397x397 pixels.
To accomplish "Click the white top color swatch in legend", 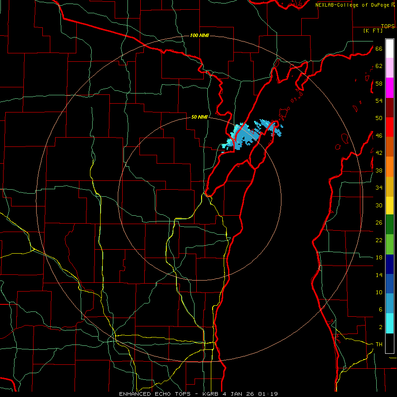I will pos(390,49).
